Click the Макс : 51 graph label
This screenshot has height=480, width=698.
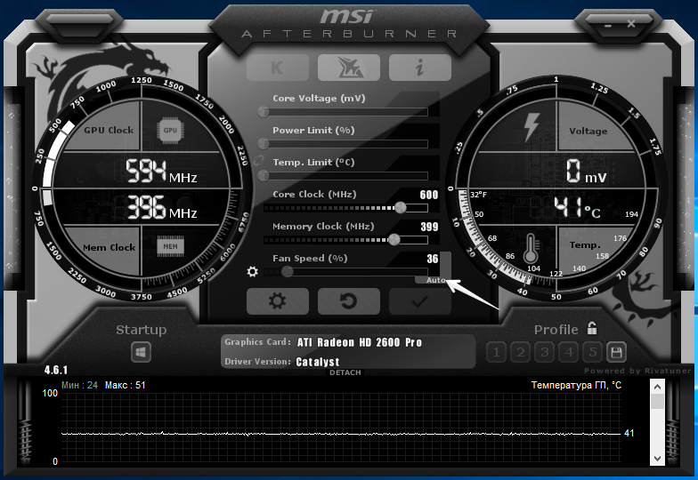click(125, 385)
